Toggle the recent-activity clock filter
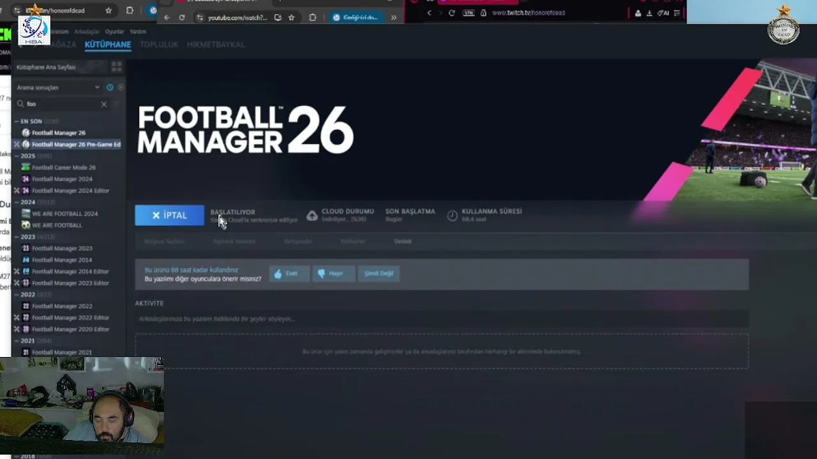 (110, 87)
